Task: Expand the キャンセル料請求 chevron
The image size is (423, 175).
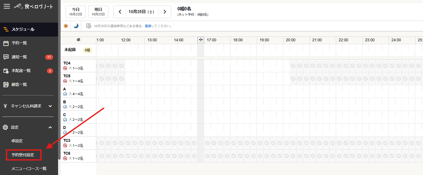Action: [50, 106]
